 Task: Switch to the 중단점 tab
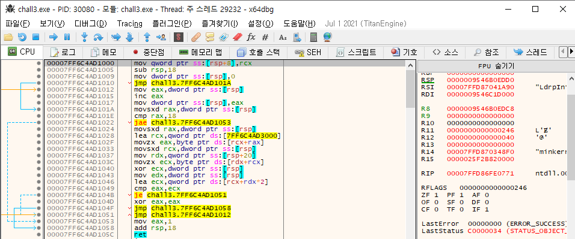click(x=149, y=52)
